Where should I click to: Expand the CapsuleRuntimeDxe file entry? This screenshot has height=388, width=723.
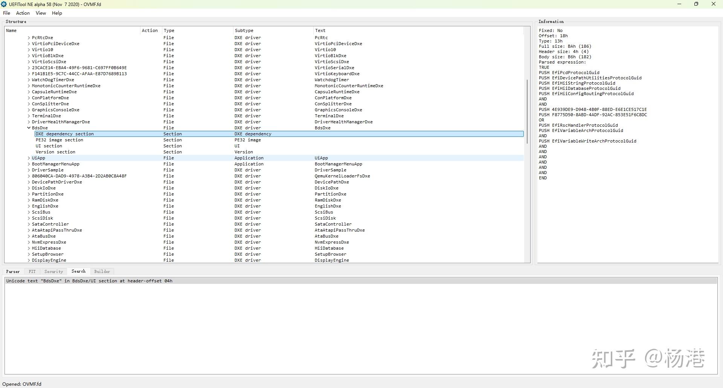tap(29, 91)
